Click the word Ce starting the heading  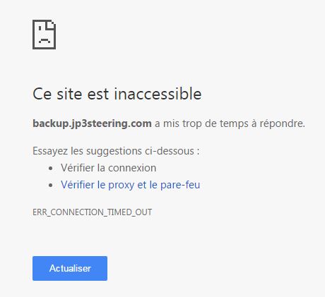(x=42, y=94)
